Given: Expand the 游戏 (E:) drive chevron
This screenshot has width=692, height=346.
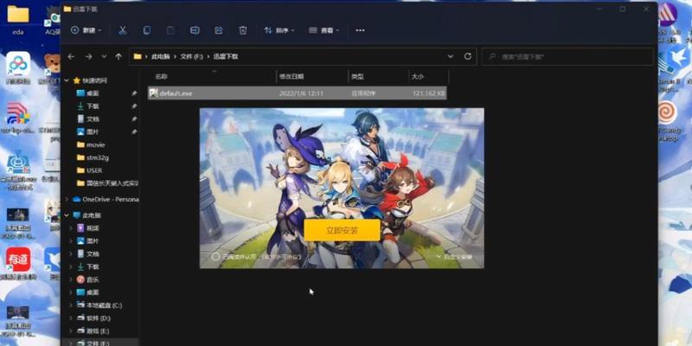Looking at the screenshot, I should click(72, 330).
